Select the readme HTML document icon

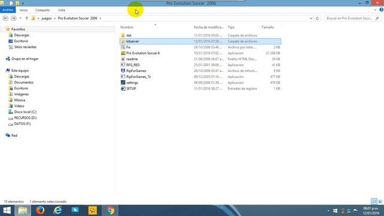(123, 59)
